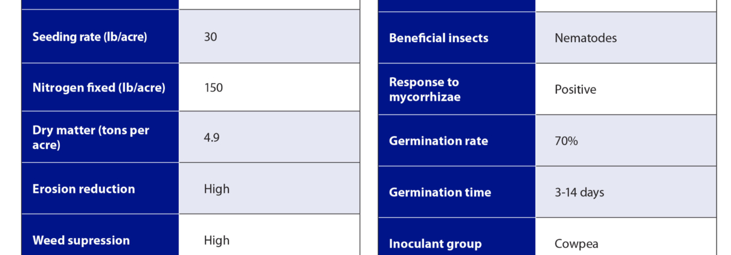Click the Response to mycorrhizae label
The height and width of the screenshot is (255, 731).
click(424, 89)
